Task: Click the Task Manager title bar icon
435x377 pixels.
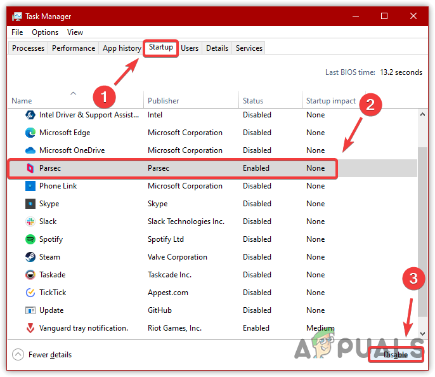Action: pos(17,17)
